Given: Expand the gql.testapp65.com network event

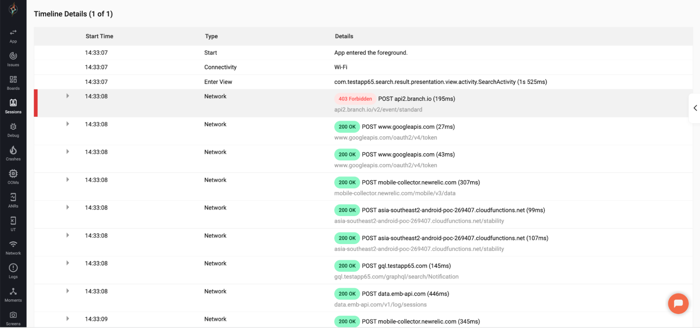Looking at the screenshot, I should point(68,263).
